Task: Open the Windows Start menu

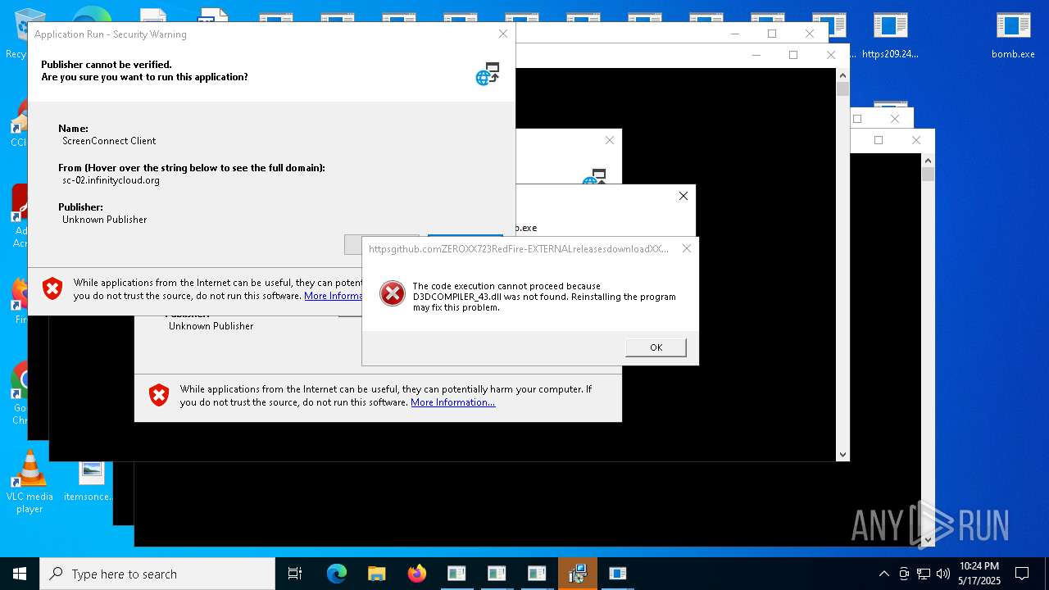Action: tap(20, 574)
